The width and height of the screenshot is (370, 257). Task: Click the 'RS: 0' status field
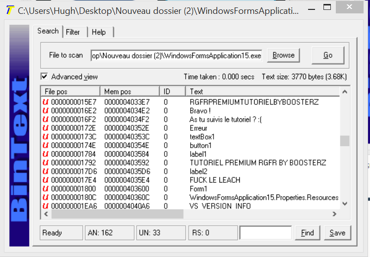coord(213,233)
